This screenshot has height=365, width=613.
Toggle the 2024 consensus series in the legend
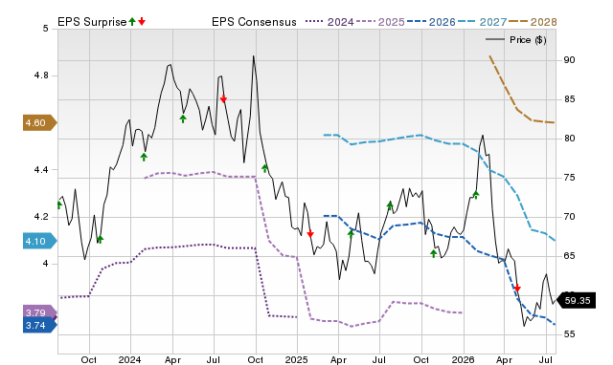tap(329, 22)
